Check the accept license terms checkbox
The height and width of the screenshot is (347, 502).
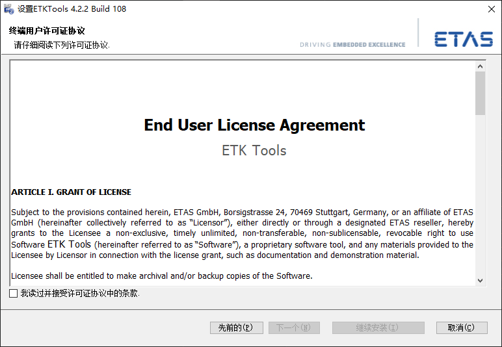click(14, 293)
